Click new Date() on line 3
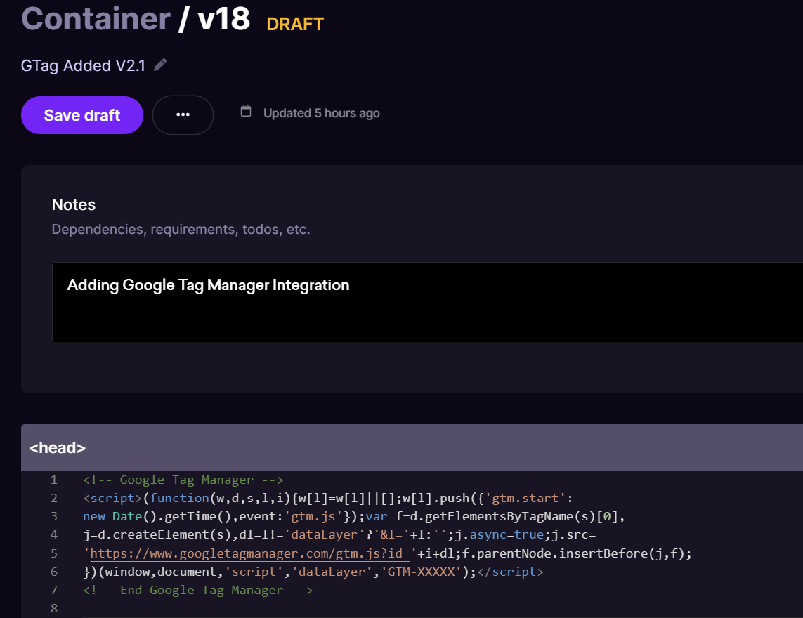 [x=119, y=517]
